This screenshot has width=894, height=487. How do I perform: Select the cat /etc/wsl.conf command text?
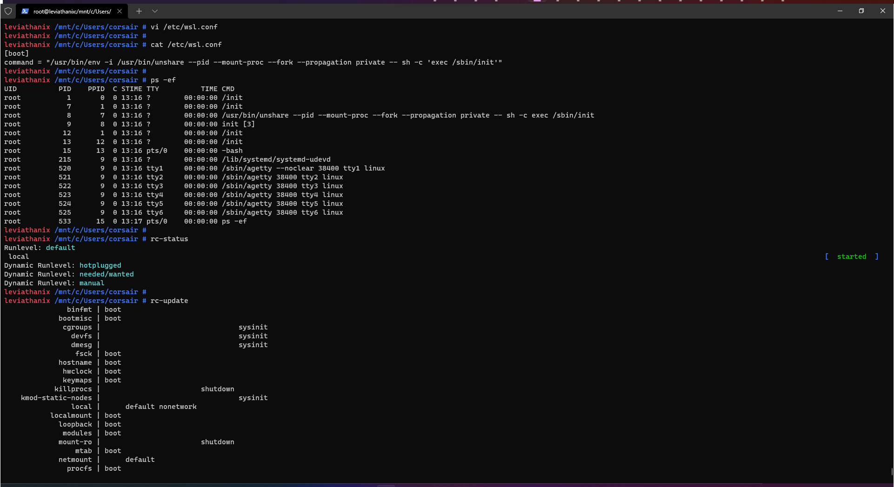pyautogui.click(x=186, y=45)
